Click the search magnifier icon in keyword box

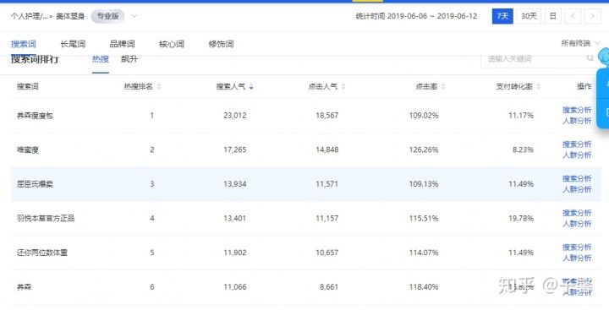[590, 58]
